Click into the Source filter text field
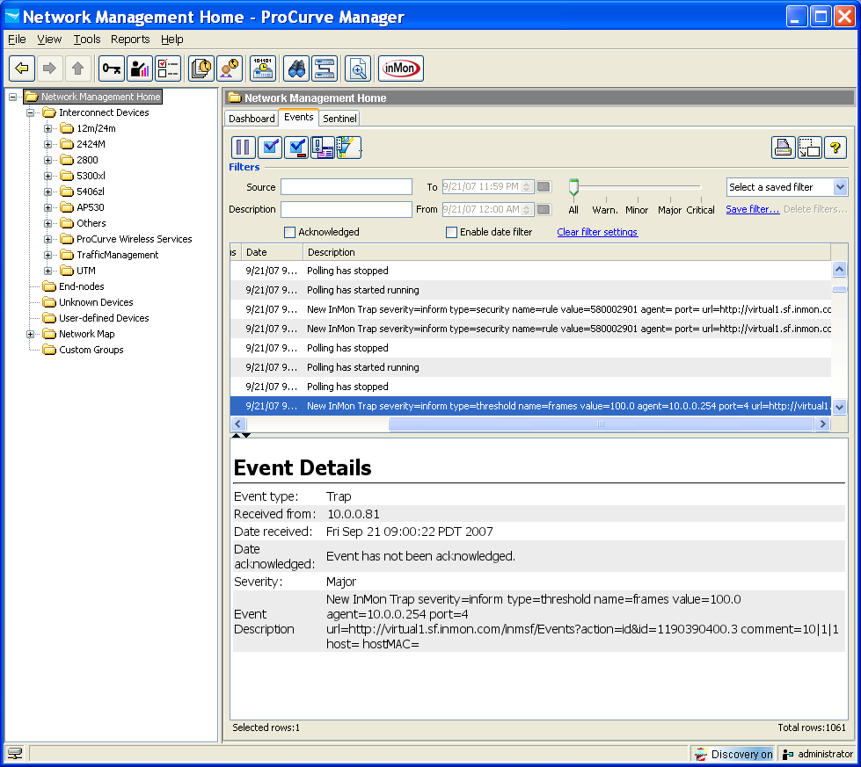Image resolution: width=861 pixels, height=767 pixels. click(x=346, y=187)
